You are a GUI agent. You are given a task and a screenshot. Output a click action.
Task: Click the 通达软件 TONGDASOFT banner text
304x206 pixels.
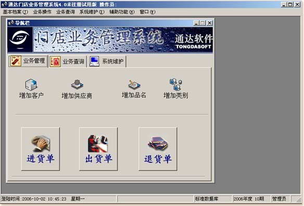click(x=194, y=42)
